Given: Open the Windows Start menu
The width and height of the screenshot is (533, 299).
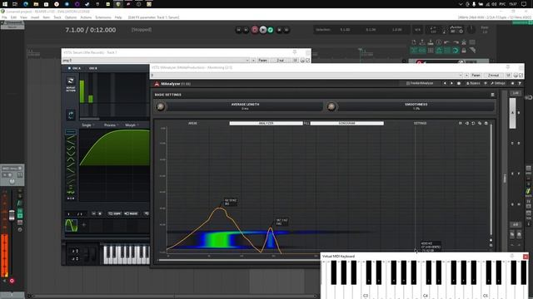Looking at the screenshot, I should click(x=4, y=4).
